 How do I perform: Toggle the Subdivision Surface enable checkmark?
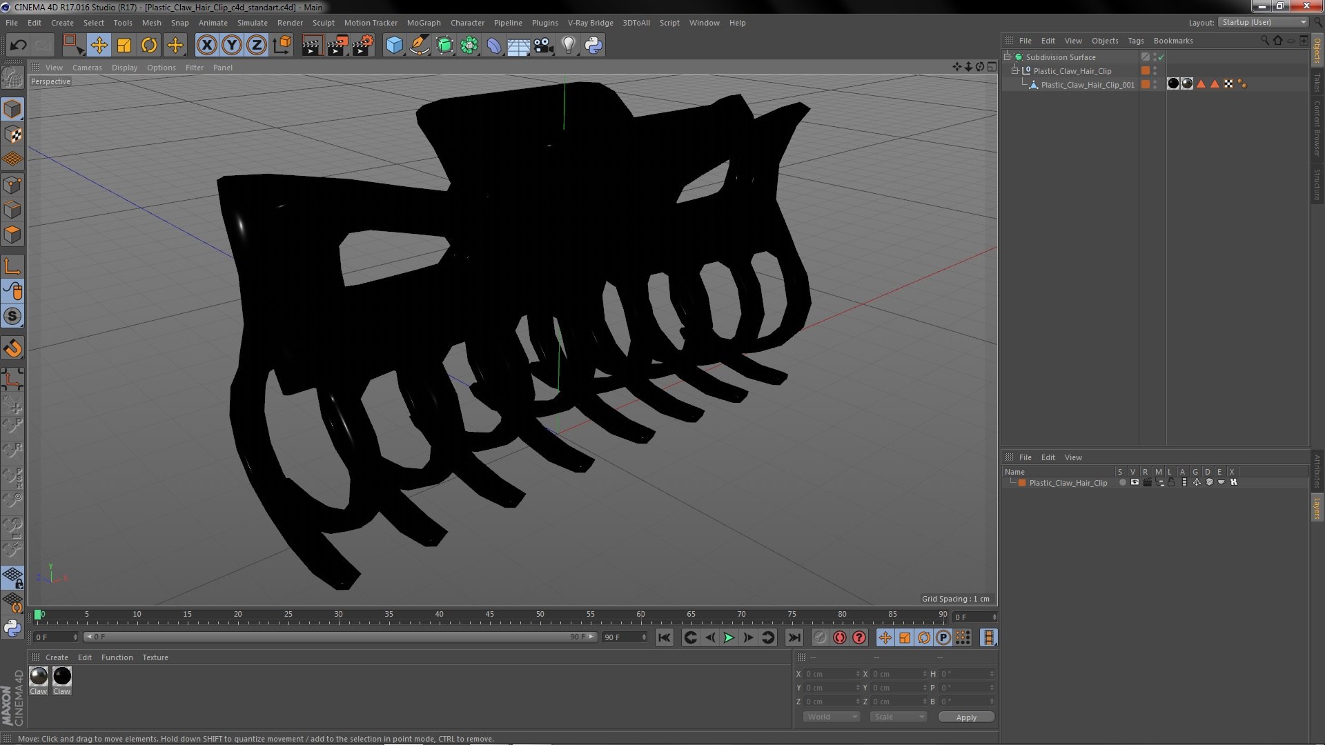(x=1161, y=57)
